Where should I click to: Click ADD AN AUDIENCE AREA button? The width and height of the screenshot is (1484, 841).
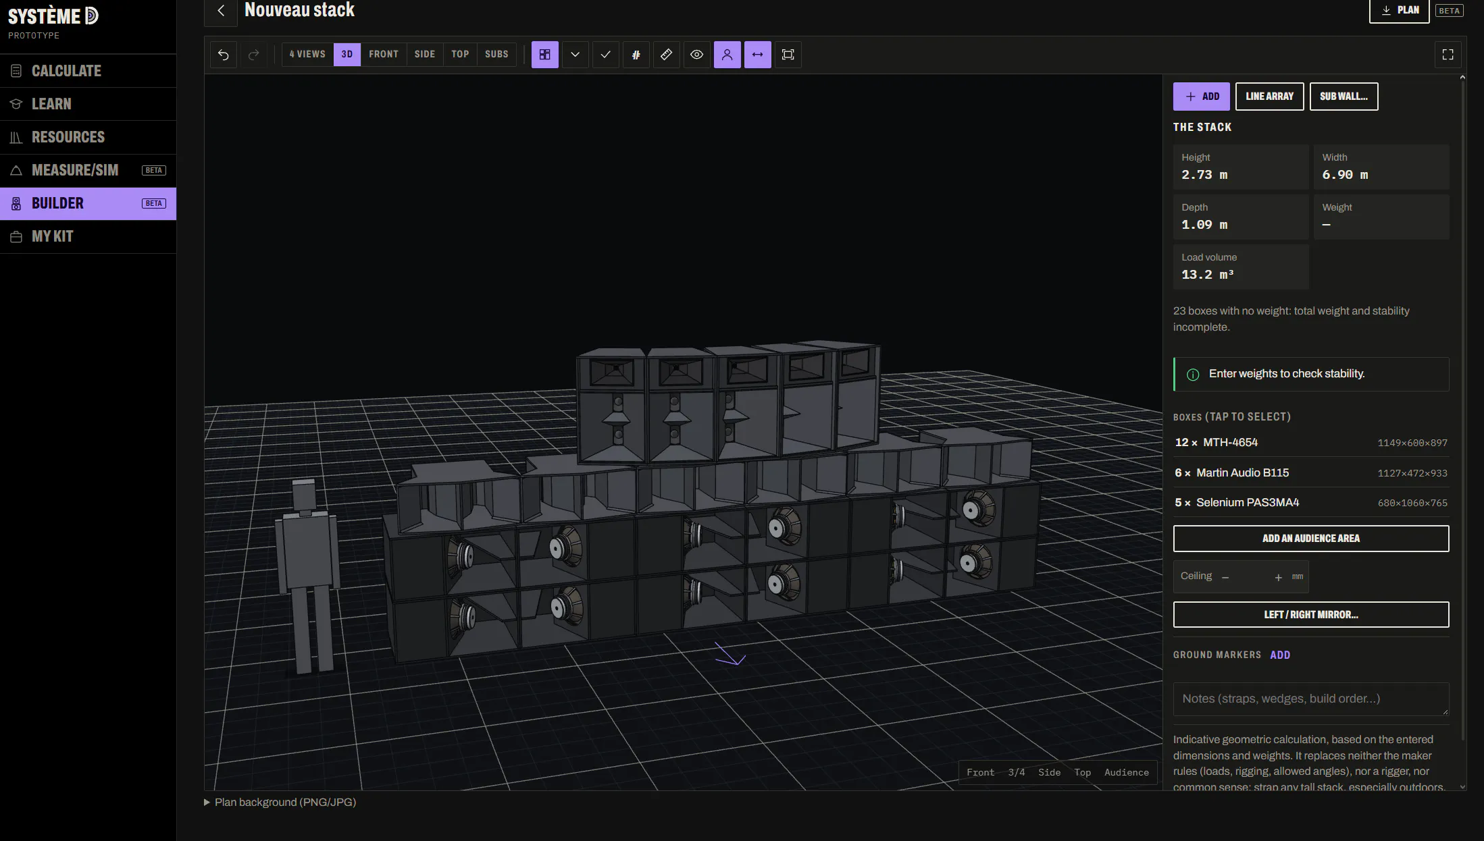(x=1310, y=539)
